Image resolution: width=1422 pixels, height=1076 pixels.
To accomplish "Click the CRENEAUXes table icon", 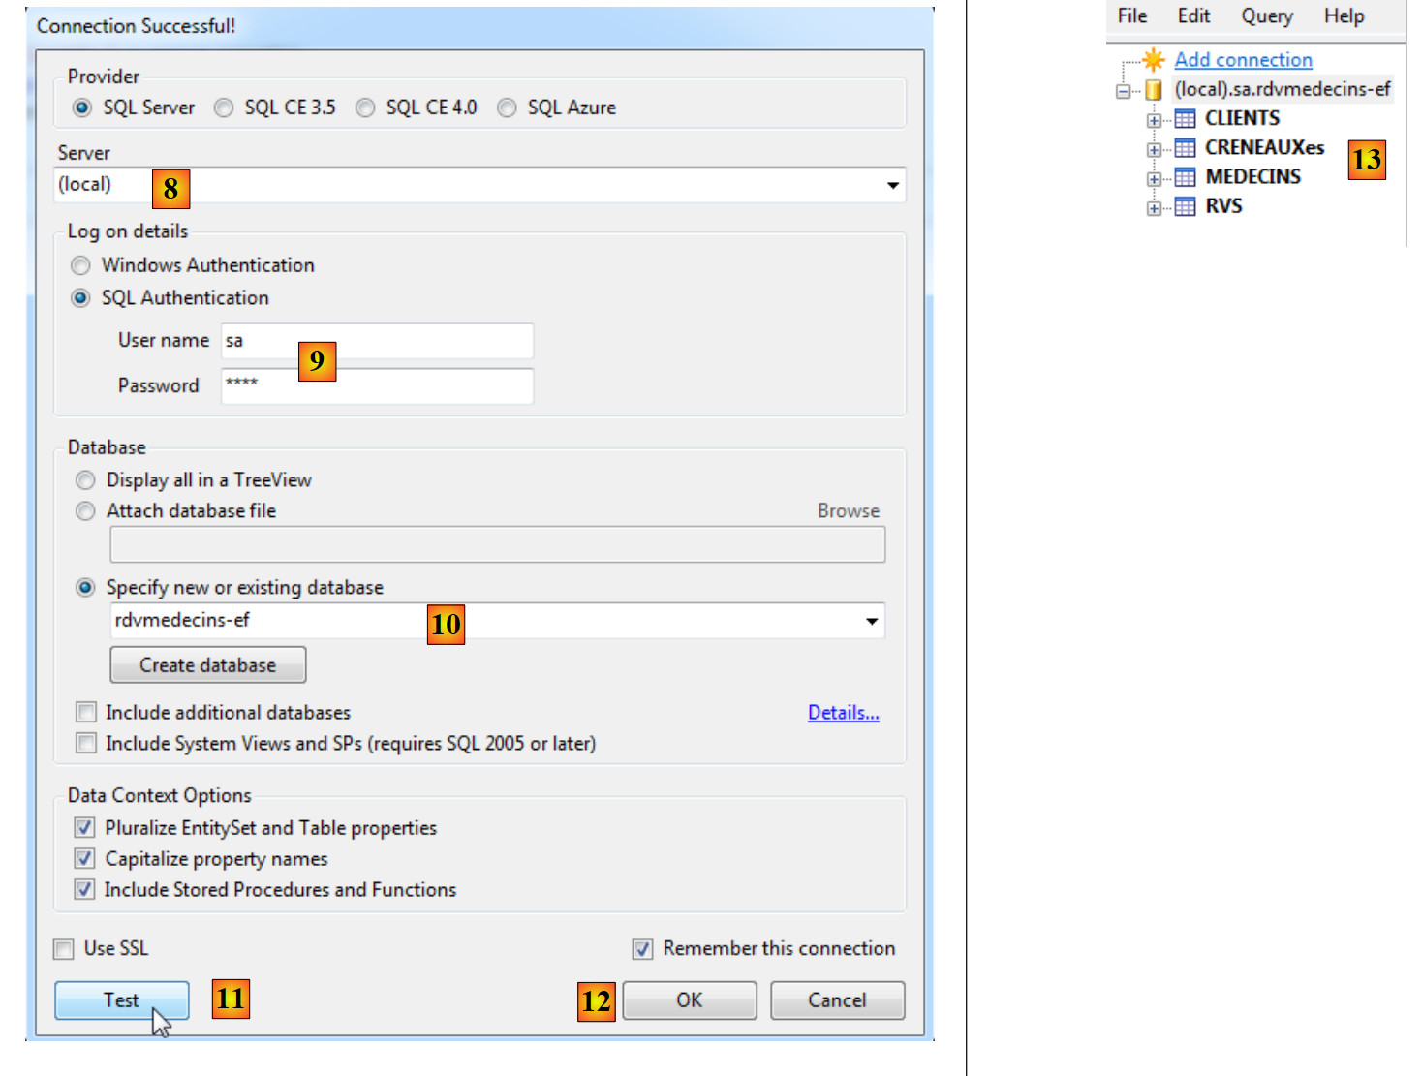I will pyautogui.click(x=1185, y=148).
